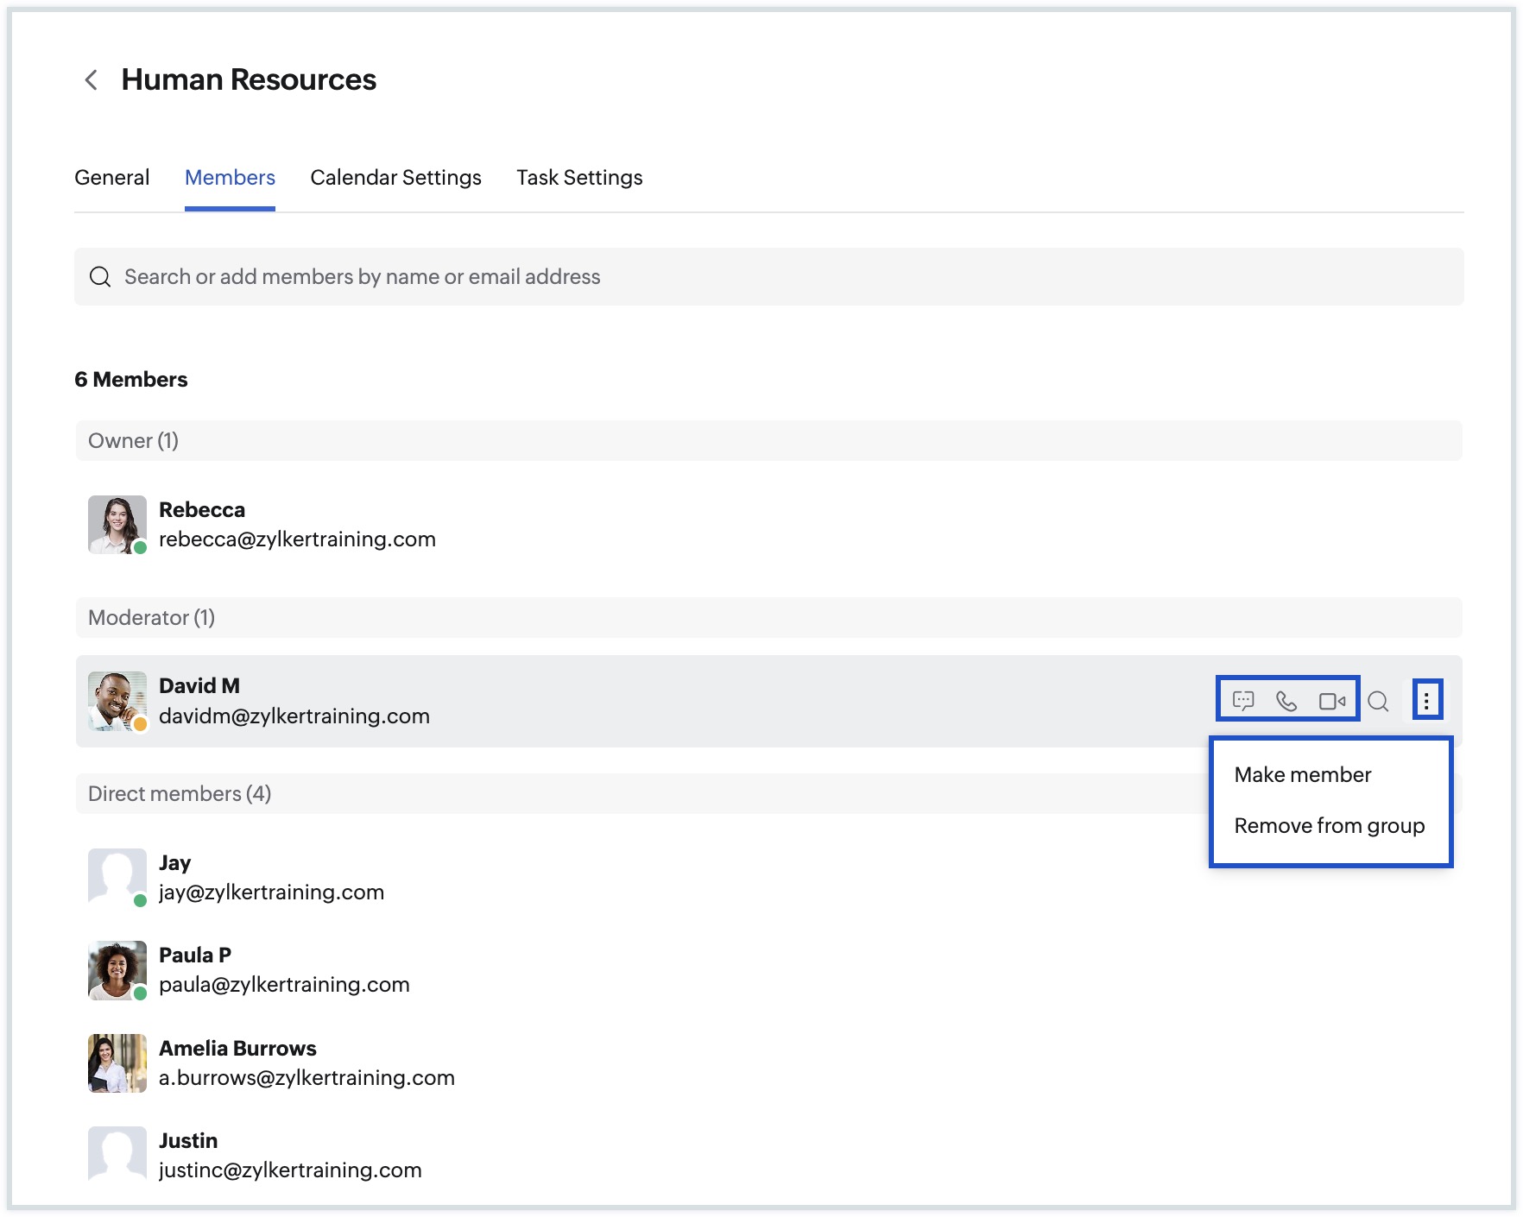Click Rebecca's profile picture
1523x1217 pixels.
tap(117, 524)
